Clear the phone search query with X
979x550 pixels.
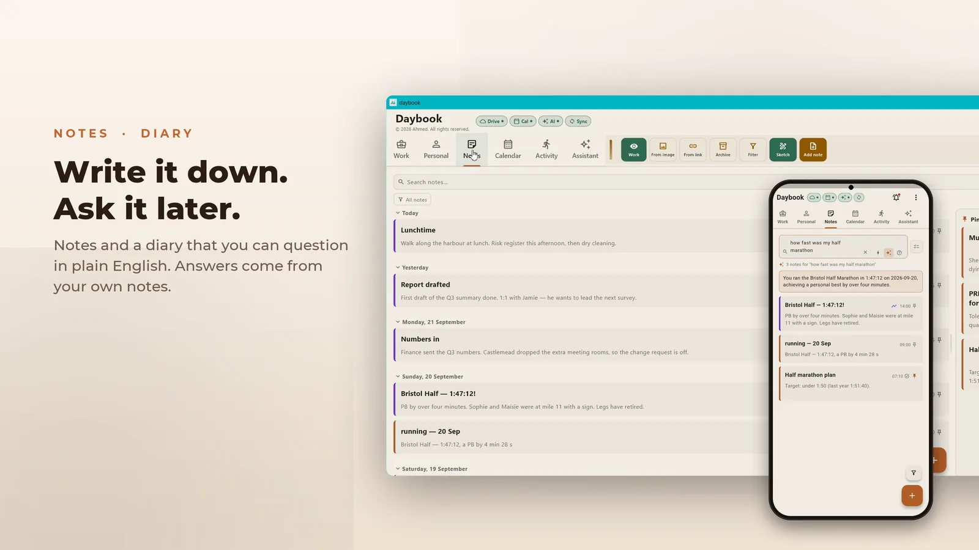tap(865, 252)
